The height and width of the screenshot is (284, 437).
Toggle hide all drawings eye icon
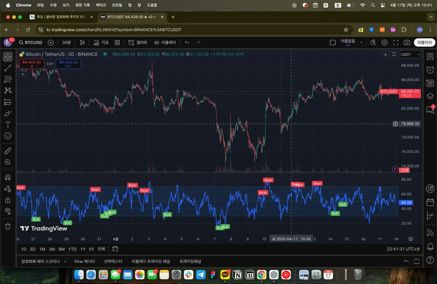click(8, 211)
